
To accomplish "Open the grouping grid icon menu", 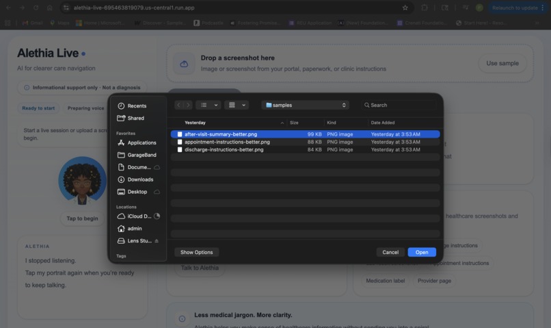I will coord(232,105).
